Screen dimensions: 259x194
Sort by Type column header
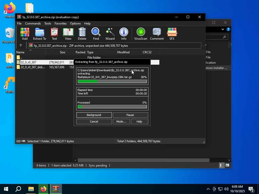(101, 52)
